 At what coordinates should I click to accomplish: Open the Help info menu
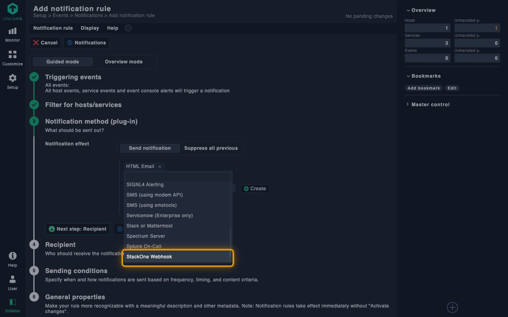13,260
